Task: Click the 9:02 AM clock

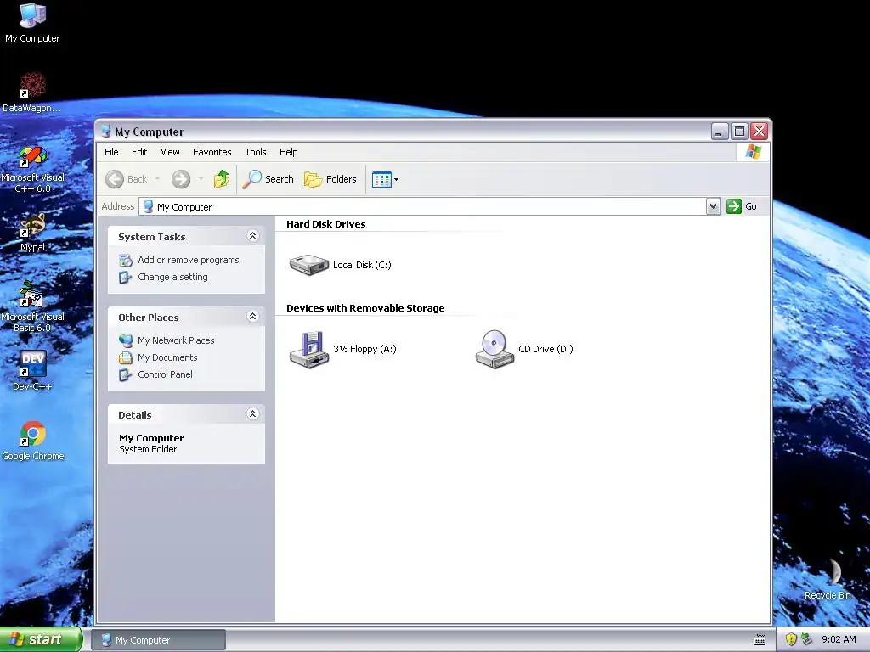Action: pyautogui.click(x=839, y=639)
